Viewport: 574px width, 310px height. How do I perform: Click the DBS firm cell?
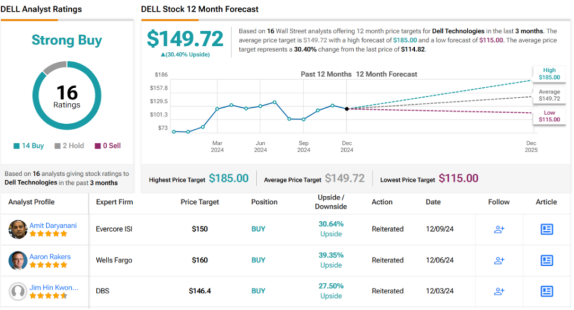tap(102, 291)
